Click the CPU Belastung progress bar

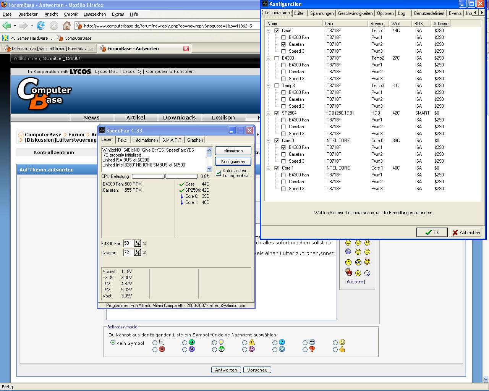pyautogui.click(x=165, y=176)
